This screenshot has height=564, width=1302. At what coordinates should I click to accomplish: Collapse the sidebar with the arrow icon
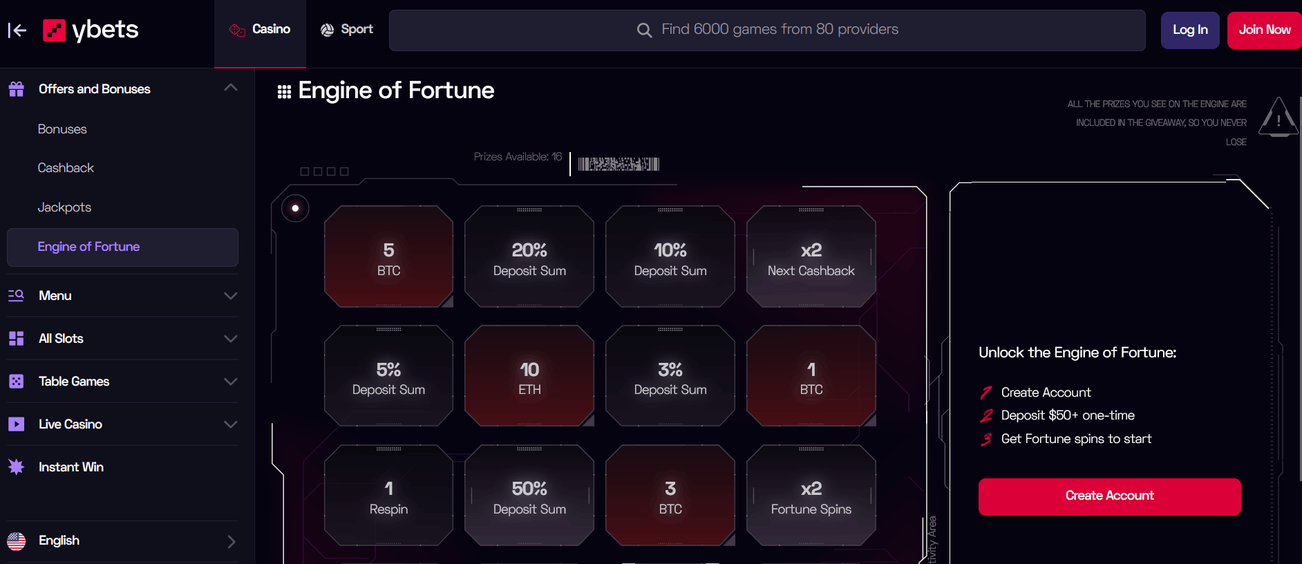click(x=17, y=30)
